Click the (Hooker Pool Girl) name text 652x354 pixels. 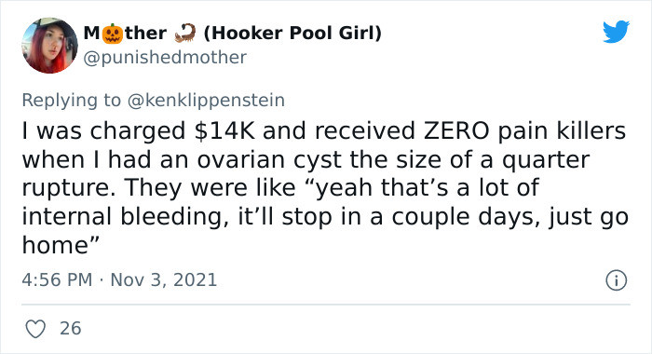pos(292,34)
